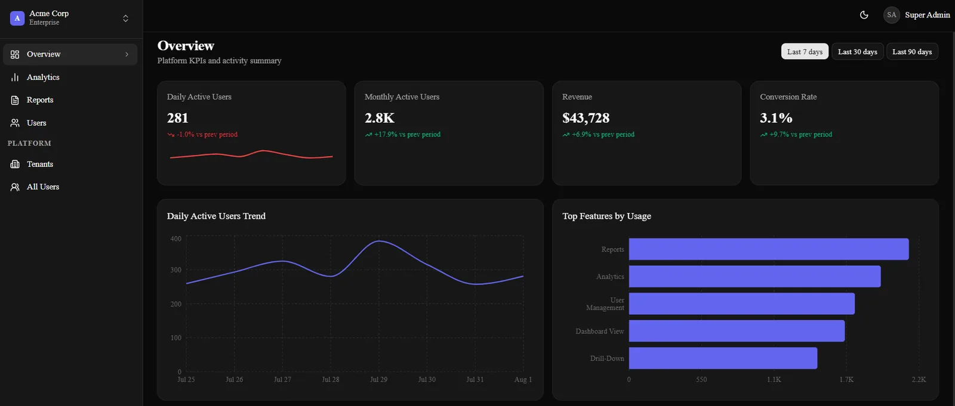This screenshot has width=955, height=406.
Task: Click the Overview grid icon in sidebar
Action: click(x=15, y=54)
